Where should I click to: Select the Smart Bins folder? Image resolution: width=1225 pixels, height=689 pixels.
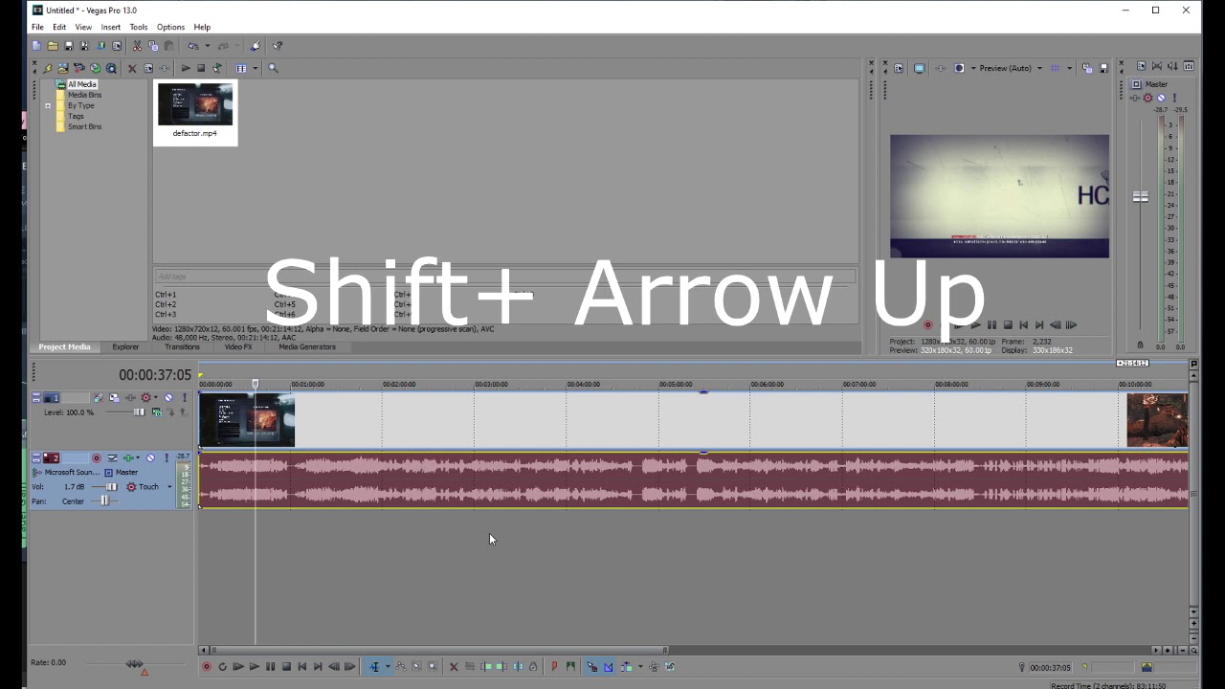[84, 126]
